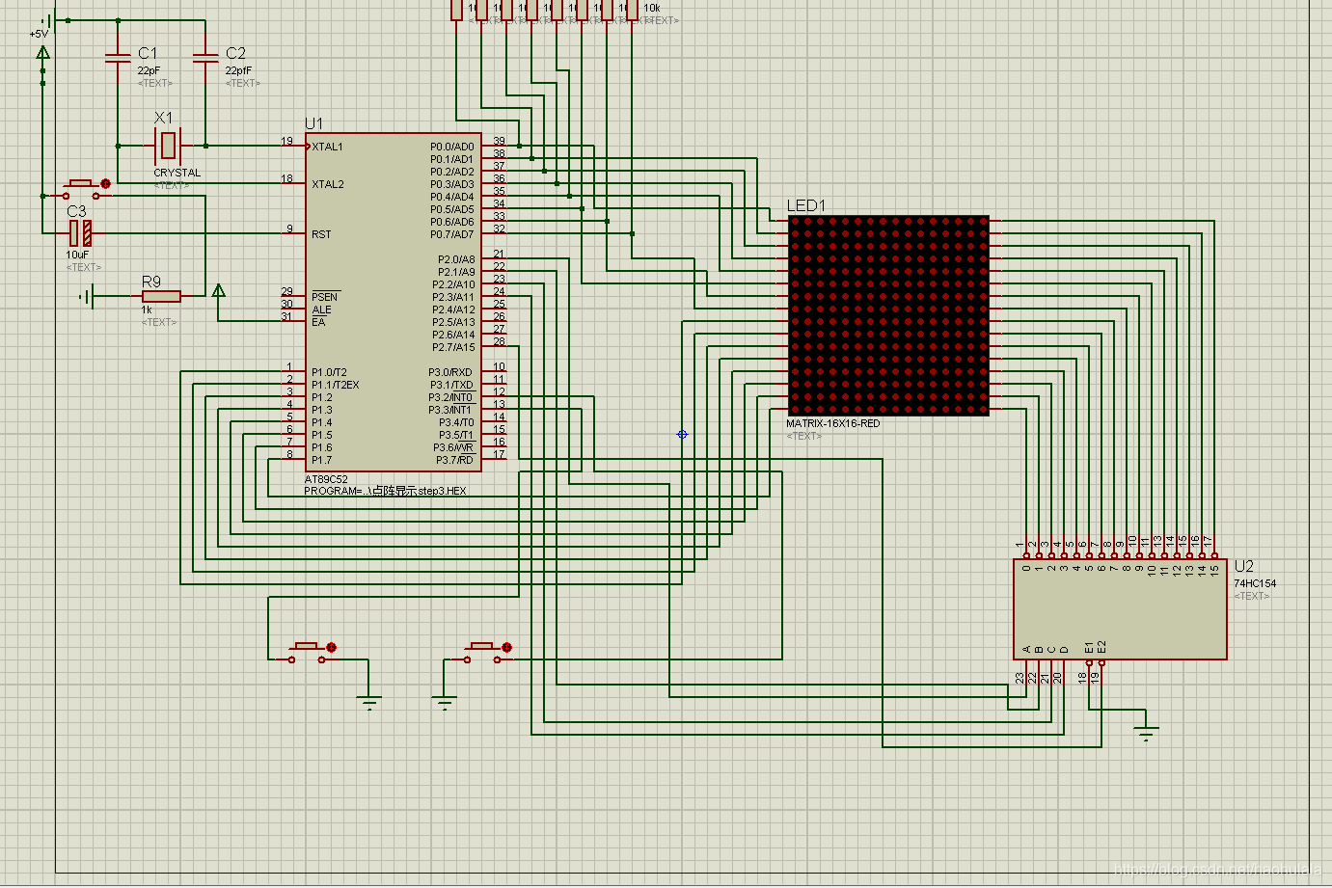Click the P3.7/RD pin label
The width and height of the screenshot is (1332, 888).
(454, 460)
